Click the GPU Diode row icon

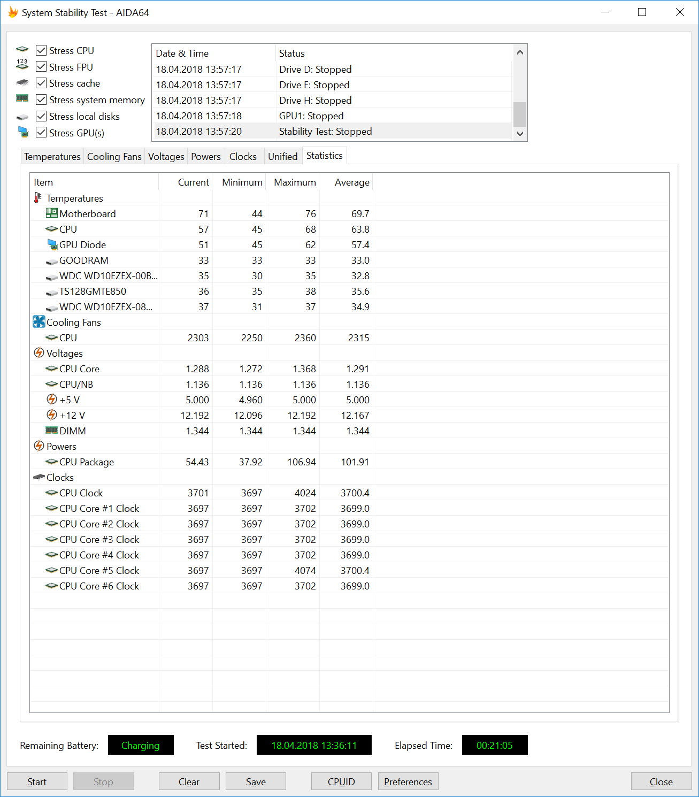(x=52, y=244)
